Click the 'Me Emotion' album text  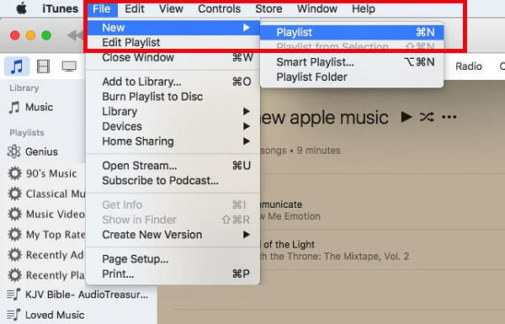pyautogui.click(x=294, y=216)
